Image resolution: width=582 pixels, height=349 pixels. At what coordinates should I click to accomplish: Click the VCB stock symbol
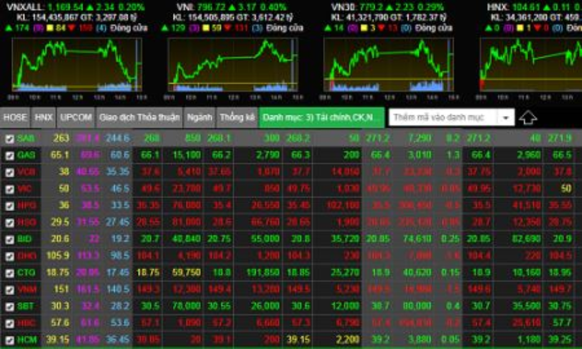coord(25,172)
